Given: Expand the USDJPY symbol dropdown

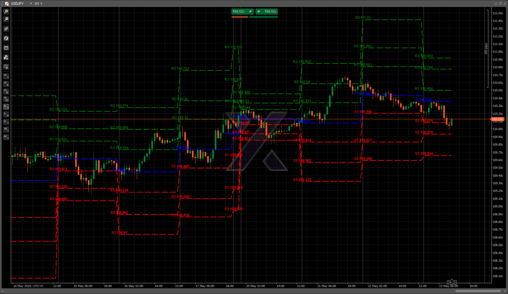Looking at the screenshot, I should (31, 3).
